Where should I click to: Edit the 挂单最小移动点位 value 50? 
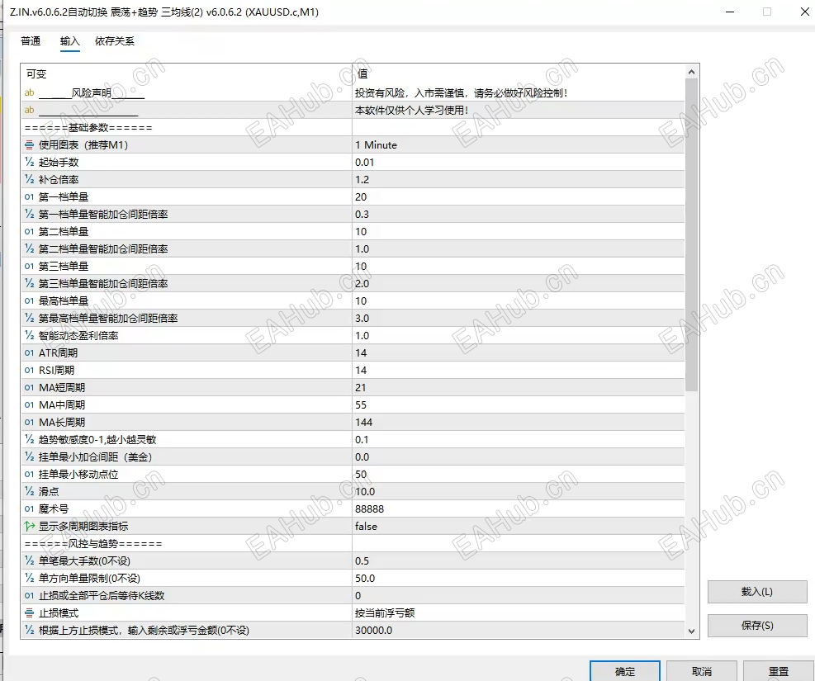pos(519,475)
